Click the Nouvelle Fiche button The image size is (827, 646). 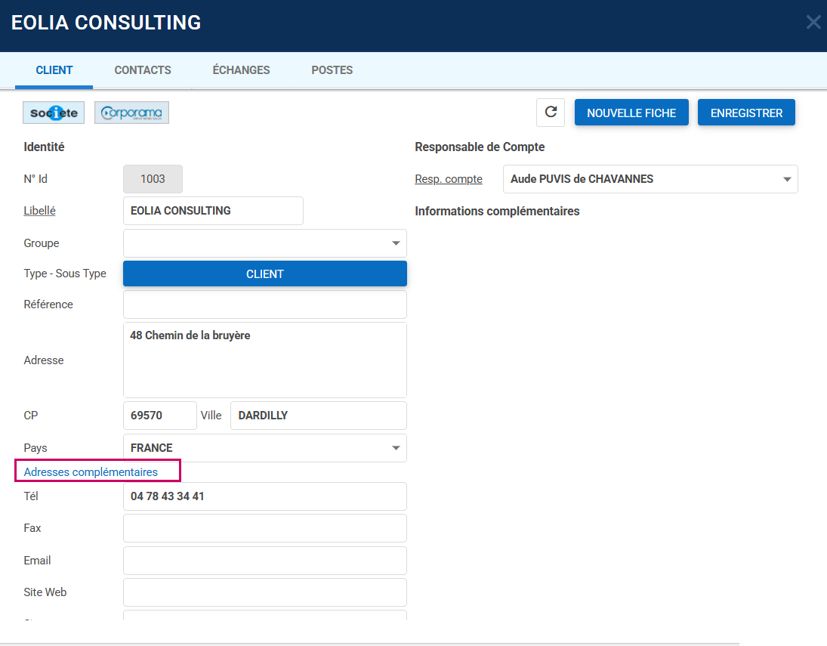click(631, 113)
